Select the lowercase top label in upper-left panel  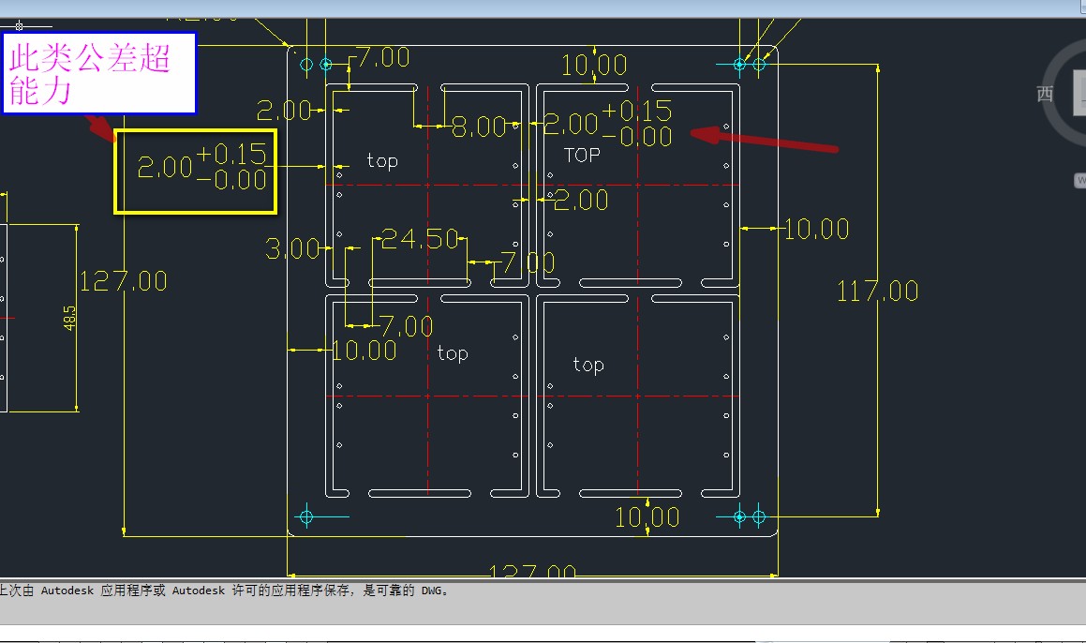(382, 161)
